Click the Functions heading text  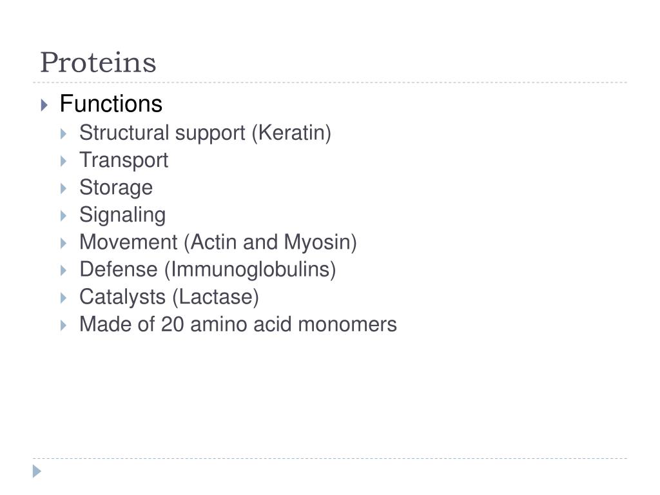[111, 104]
